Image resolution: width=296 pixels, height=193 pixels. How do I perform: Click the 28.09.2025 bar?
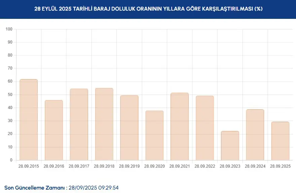280,141
